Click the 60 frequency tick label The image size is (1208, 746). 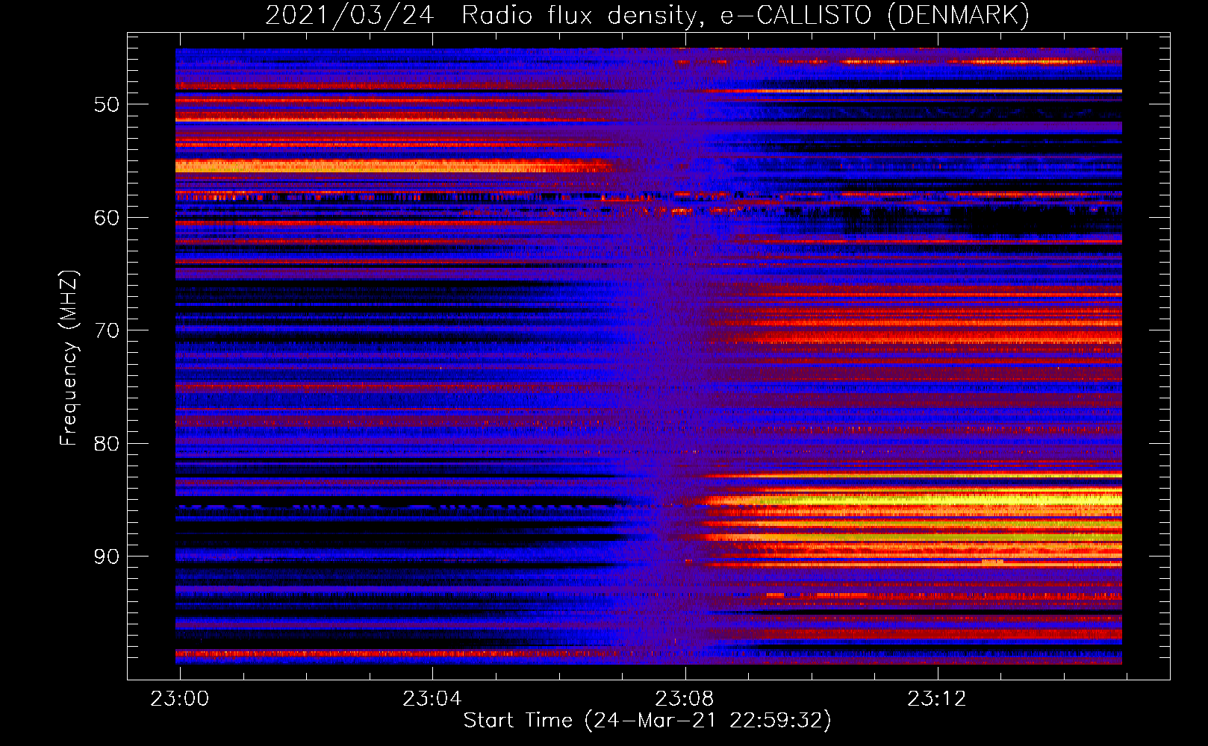click(x=106, y=218)
